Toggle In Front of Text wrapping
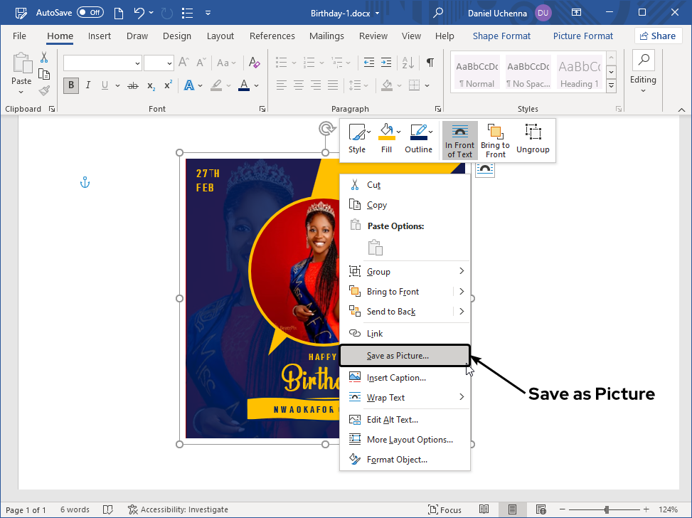Image resolution: width=692 pixels, height=518 pixels. [460, 139]
